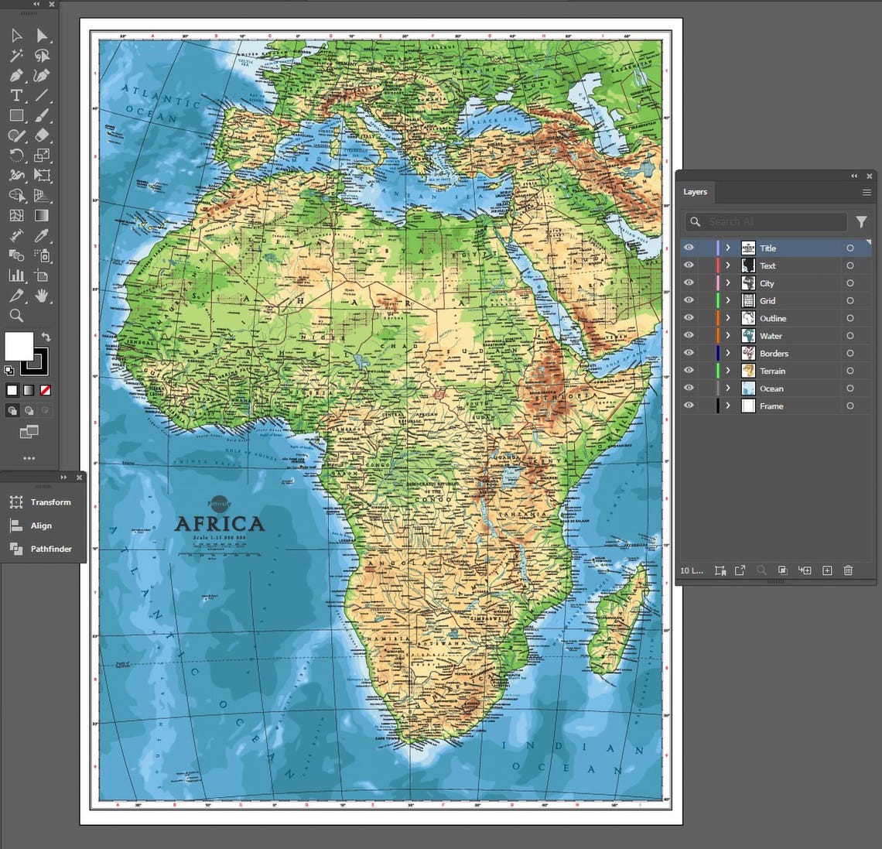Reset to default fill and stroke
Image resolution: width=882 pixels, height=849 pixels.
[9, 370]
